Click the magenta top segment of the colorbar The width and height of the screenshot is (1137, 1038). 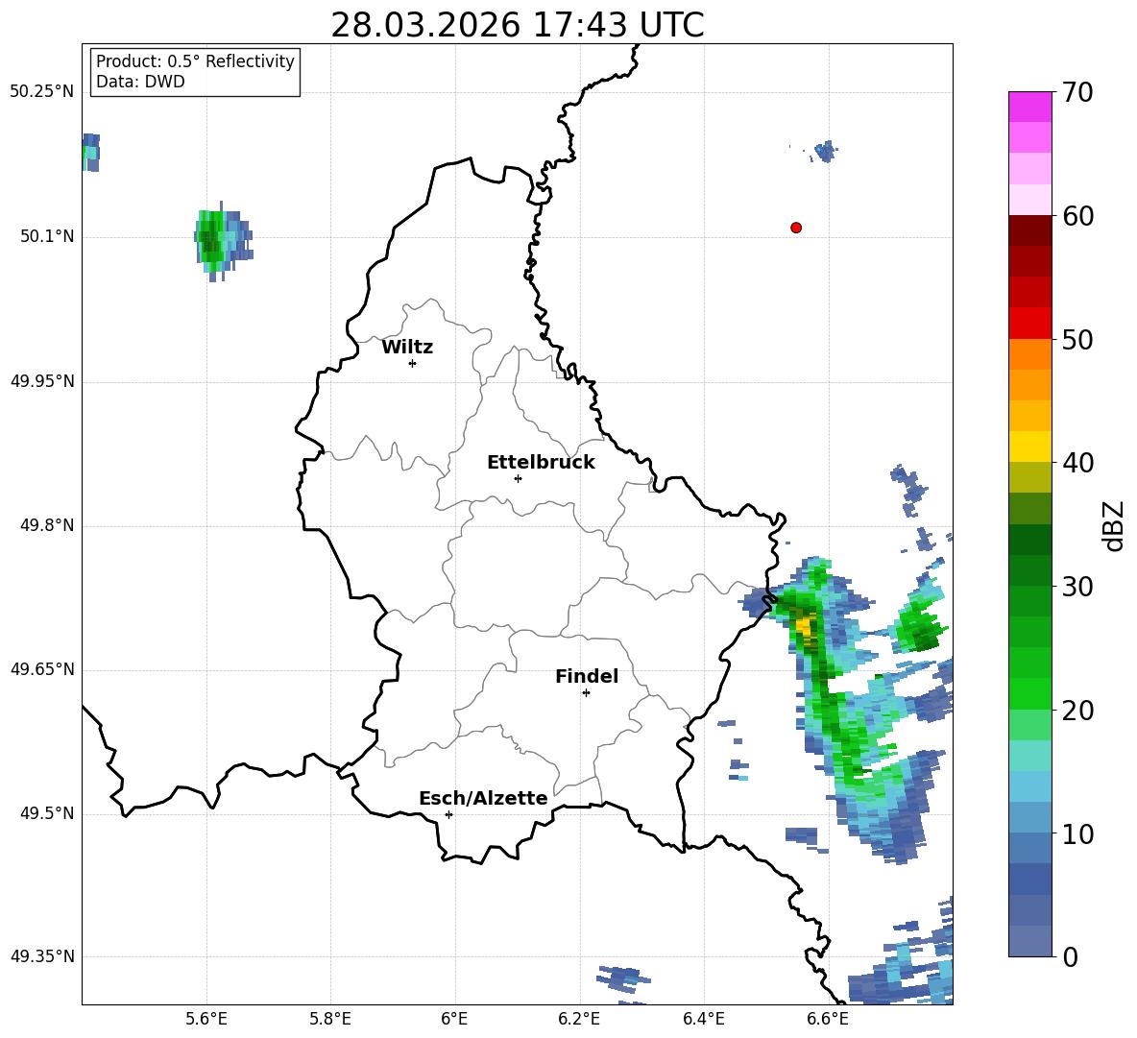tap(1029, 107)
